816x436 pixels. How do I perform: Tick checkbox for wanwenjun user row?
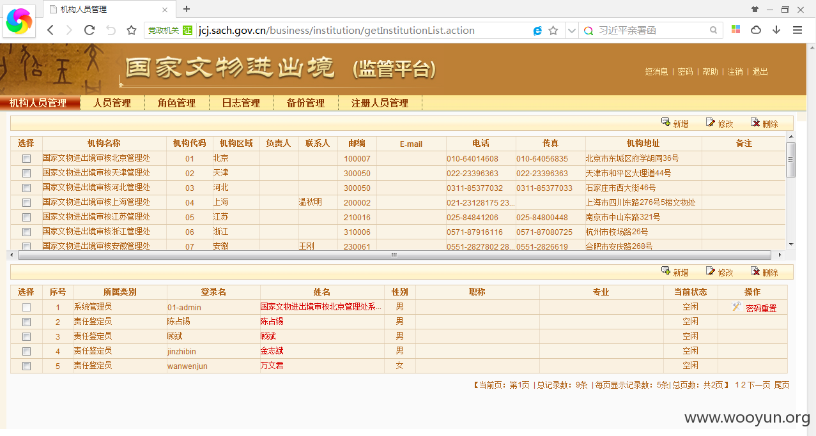point(26,366)
